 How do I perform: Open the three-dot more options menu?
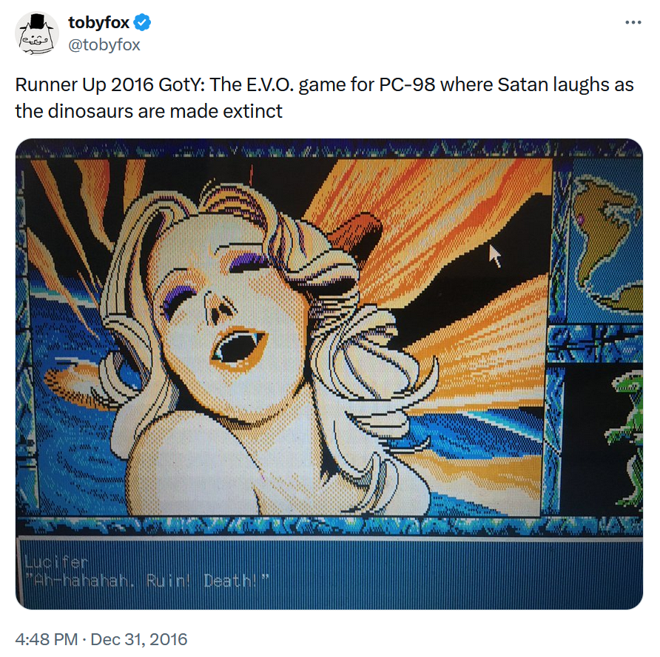pos(633,22)
